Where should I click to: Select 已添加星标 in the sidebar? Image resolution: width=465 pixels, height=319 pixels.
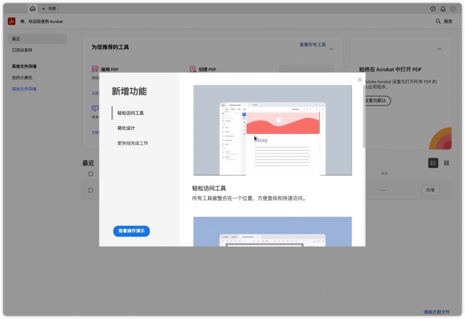[x=22, y=50]
